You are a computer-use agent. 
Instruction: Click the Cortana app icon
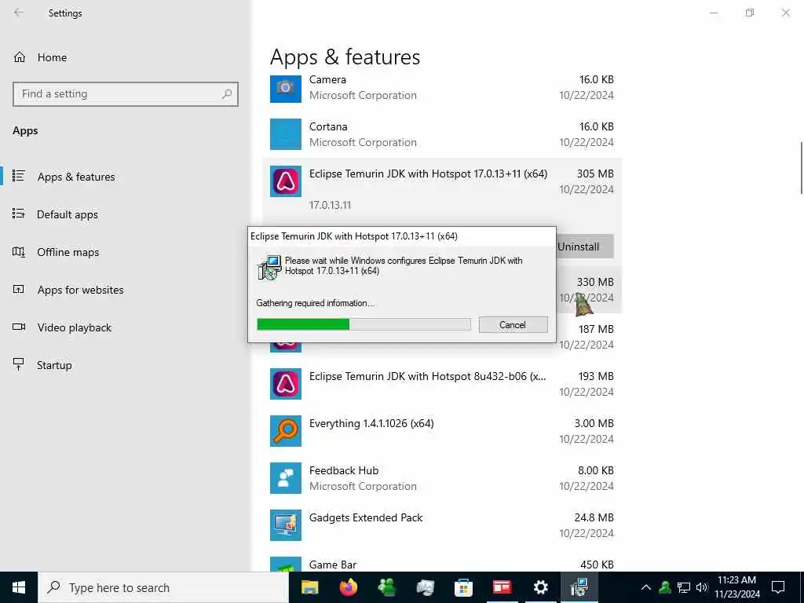click(286, 134)
